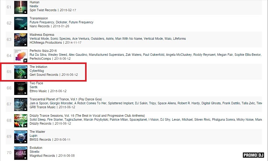Open artist page for Neelix
The height and width of the screenshot is (161, 268).
tap(35, 6)
